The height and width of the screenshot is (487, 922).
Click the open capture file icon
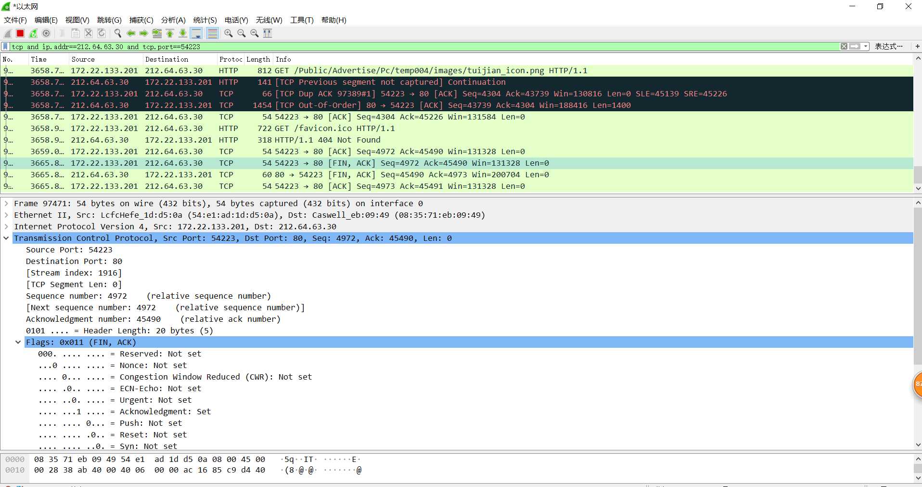(62, 33)
